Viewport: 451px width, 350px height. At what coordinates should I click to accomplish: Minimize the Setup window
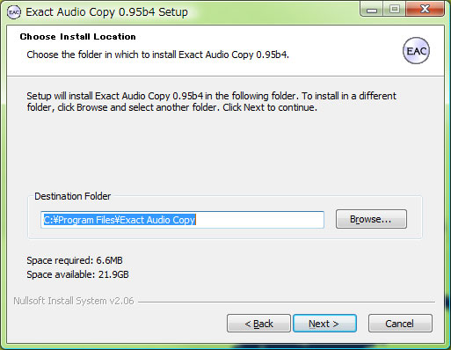tap(372, 10)
